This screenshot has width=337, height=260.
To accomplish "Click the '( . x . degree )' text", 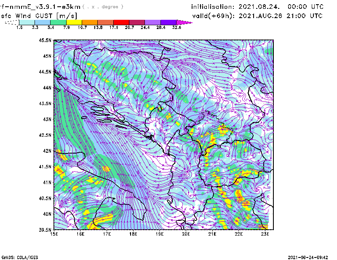I will [103, 7].
